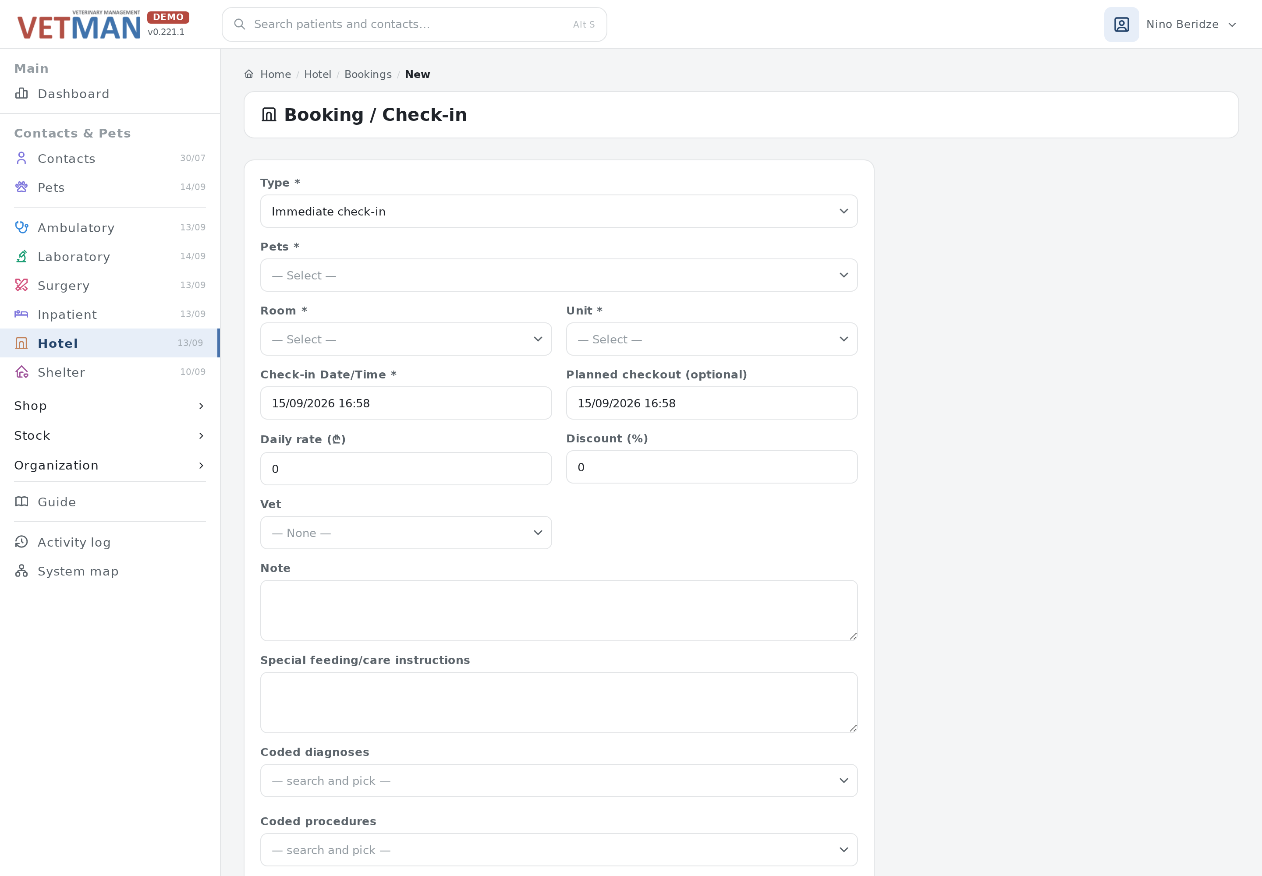The width and height of the screenshot is (1262, 876).
Task: Click the VETMAN logo
Action: tap(79, 25)
